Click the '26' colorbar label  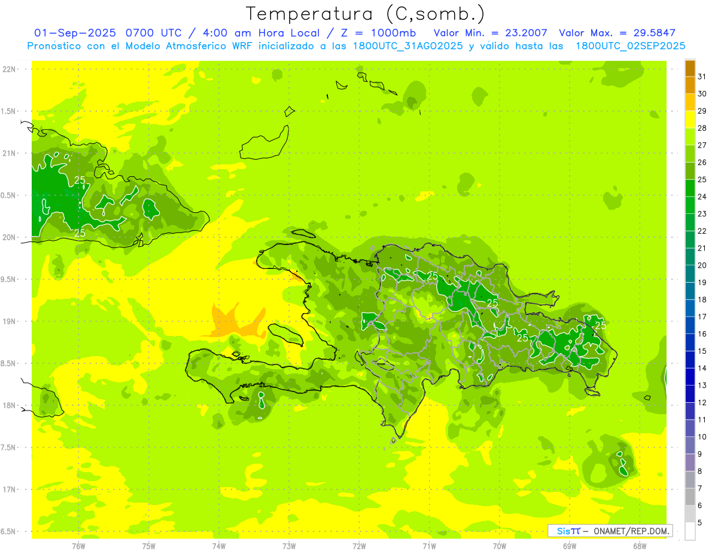tap(702, 162)
